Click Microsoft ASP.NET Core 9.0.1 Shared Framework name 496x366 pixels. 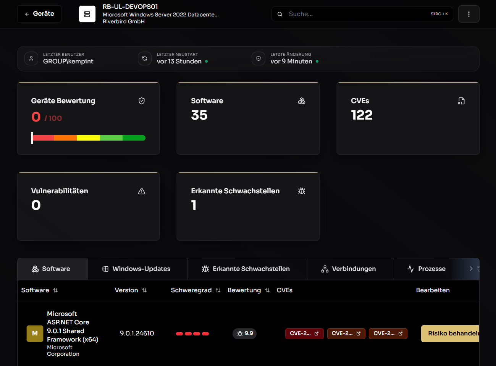click(73, 327)
